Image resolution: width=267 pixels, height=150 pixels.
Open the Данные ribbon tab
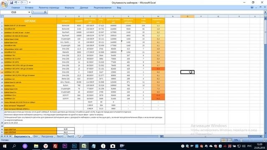pos(84,7)
